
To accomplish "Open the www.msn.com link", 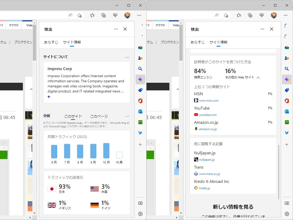I will coord(209,100).
